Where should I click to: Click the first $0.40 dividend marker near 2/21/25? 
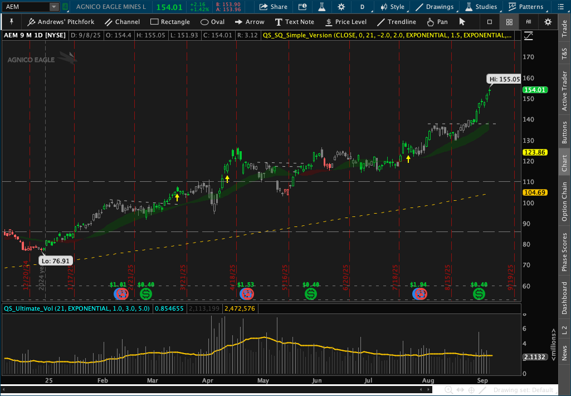click(145, 293)
